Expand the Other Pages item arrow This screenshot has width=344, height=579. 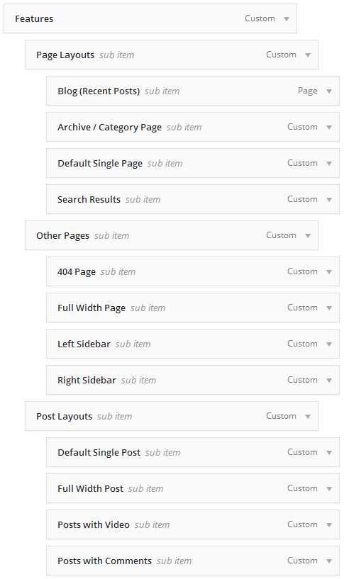[x=308, y=236]
